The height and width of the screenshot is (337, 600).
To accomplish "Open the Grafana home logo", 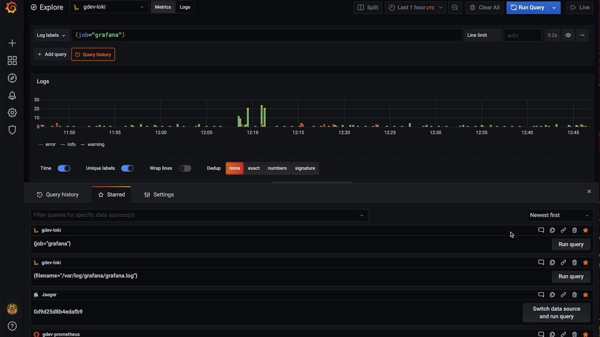I will pos(12,8).
